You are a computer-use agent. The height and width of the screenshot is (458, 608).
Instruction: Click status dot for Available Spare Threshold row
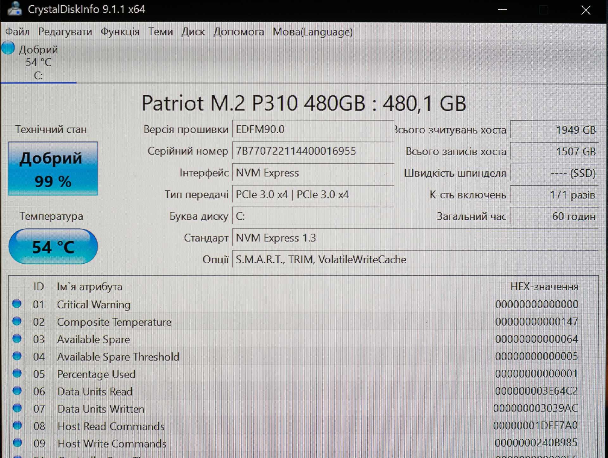(17, 356)
